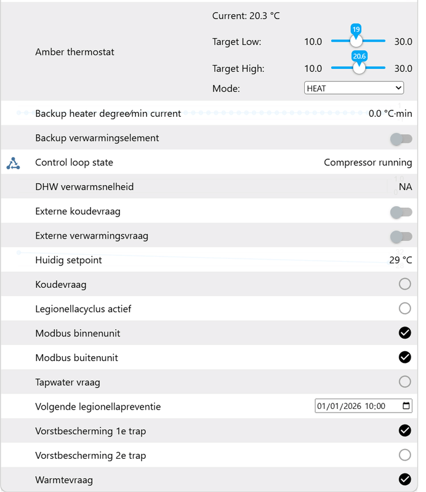Enable Externe koudevraag switch

point(401,212)
